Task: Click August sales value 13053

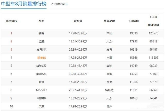Action: pyautogui.click(x=134, y=74)
